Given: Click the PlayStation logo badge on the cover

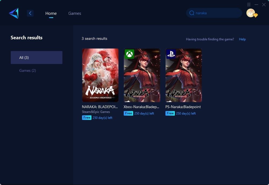Looking at the screenshot, I should (171, 54).
